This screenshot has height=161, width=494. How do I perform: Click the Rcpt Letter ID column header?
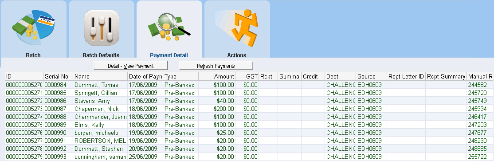[406, 76]
